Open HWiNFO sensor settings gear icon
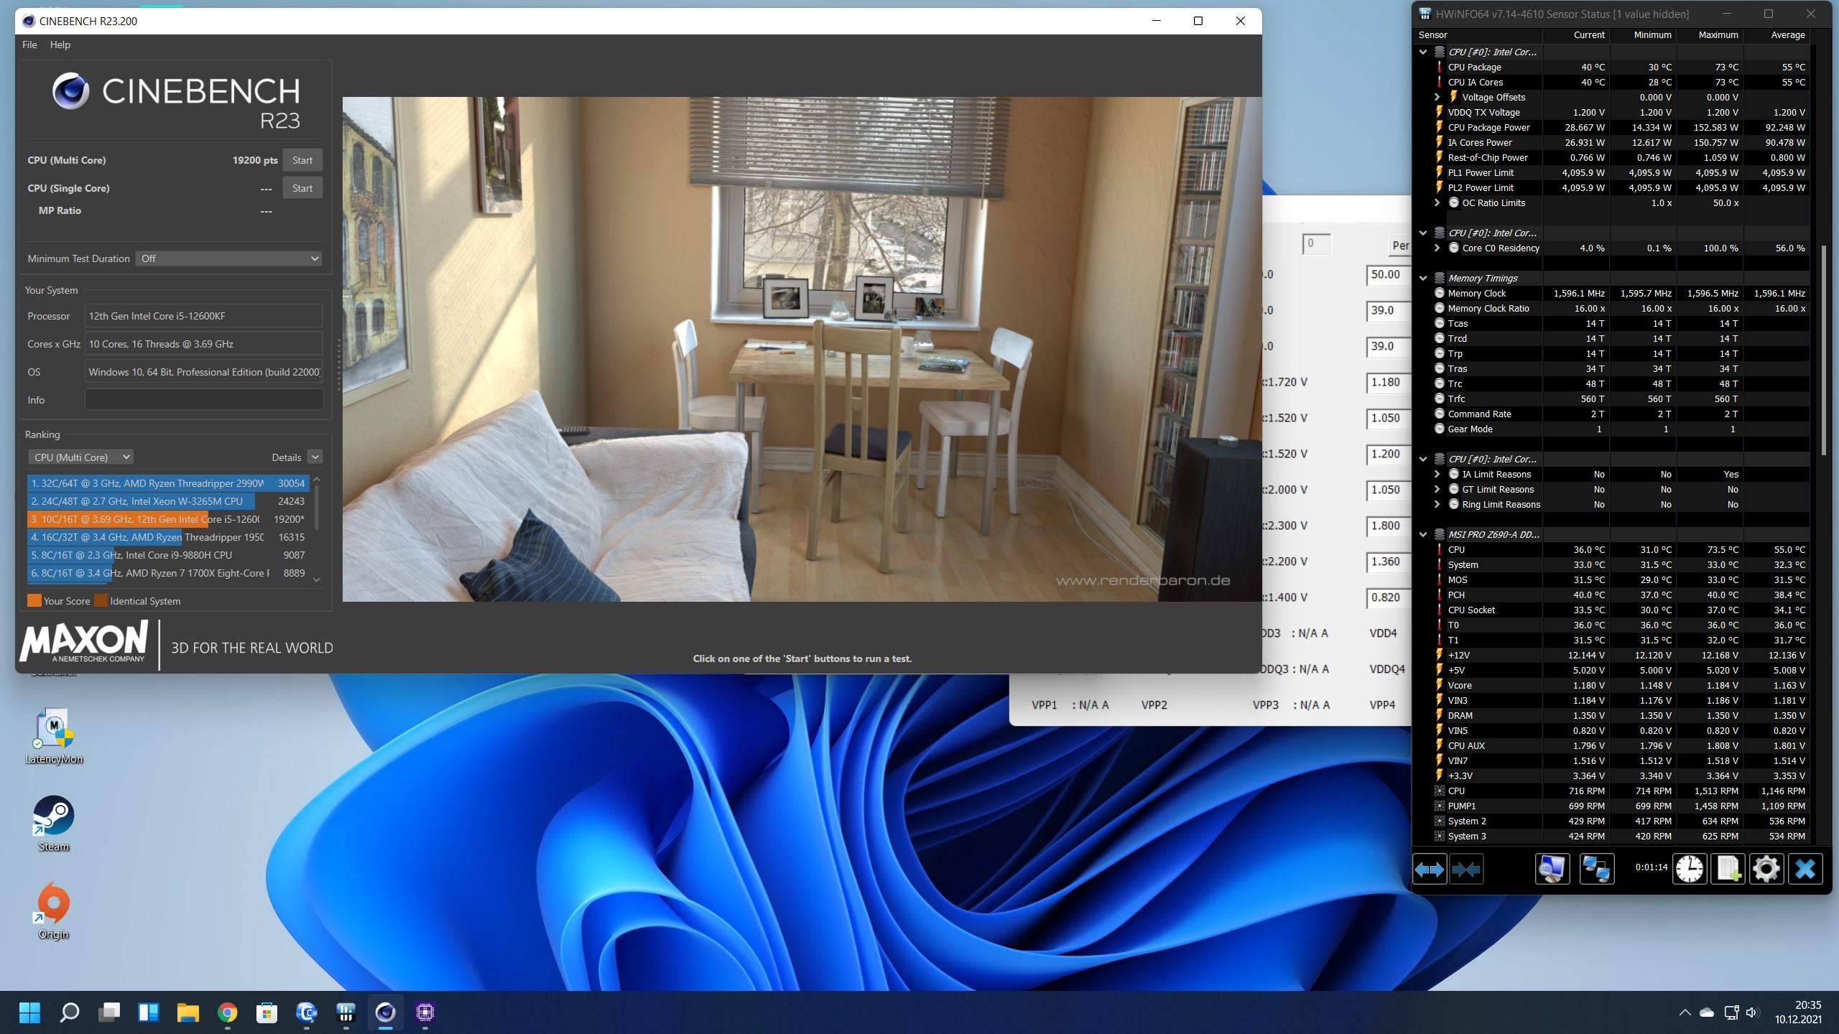 click(x=1766, y=870)
